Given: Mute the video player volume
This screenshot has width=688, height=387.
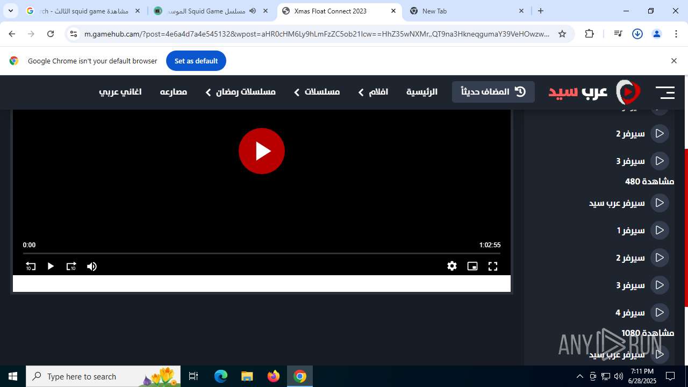Looking at the screenshot, I should (92, 266).
